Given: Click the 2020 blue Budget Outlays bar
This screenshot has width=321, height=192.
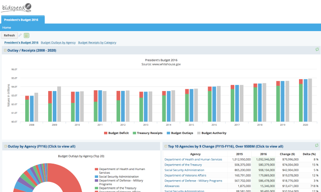Looking at the screenshot, I should 305,101.
